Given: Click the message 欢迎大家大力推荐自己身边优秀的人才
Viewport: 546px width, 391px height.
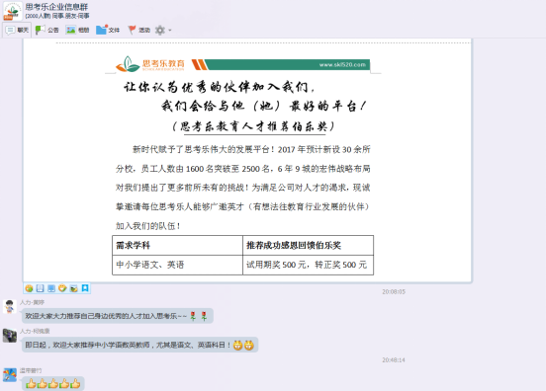Looking at the screenshot, I should 118,316.
